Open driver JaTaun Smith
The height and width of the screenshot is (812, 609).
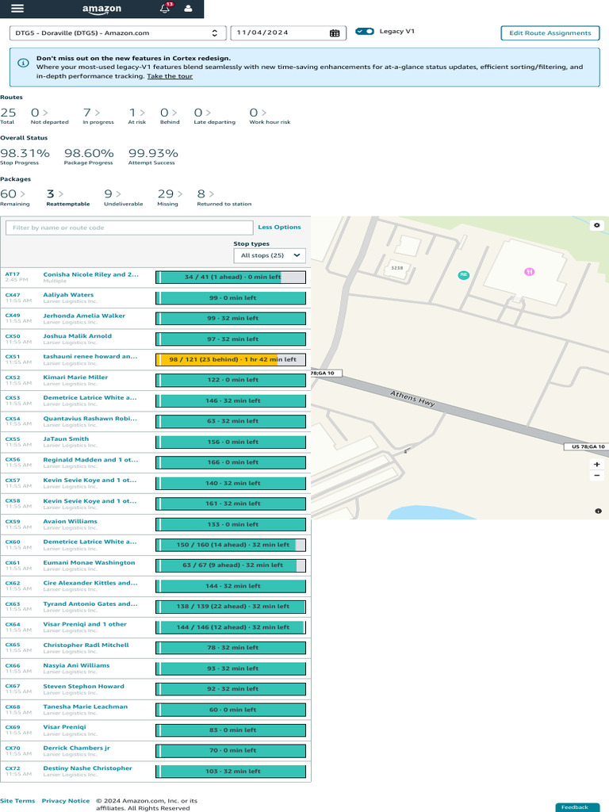pyautogui.click(x=66, y=439)
